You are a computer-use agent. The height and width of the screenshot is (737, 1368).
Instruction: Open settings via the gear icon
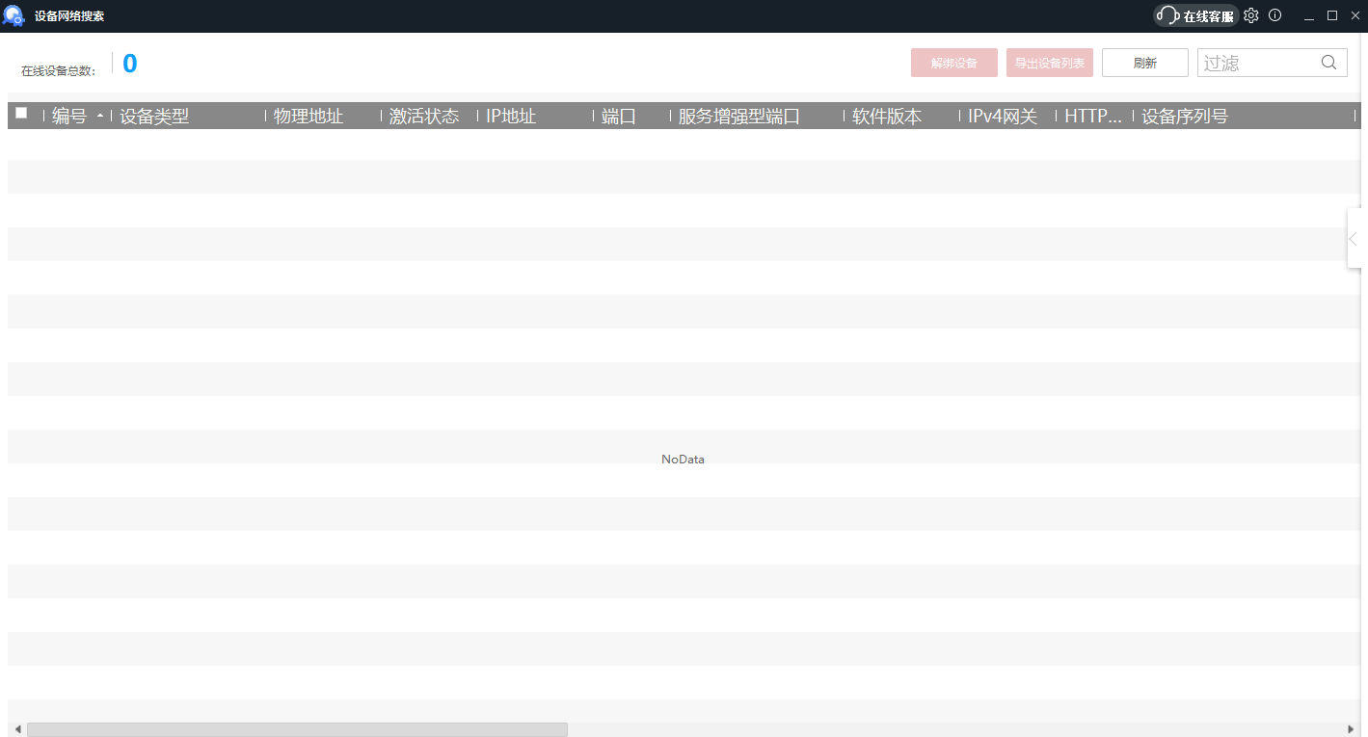[x=1251, y=15]
